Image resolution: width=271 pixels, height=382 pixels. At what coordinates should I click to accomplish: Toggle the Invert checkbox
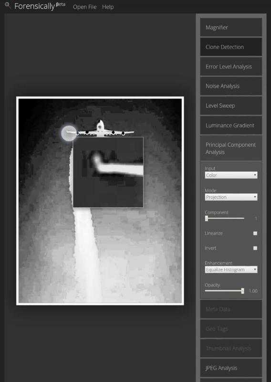tap(255, 248)
